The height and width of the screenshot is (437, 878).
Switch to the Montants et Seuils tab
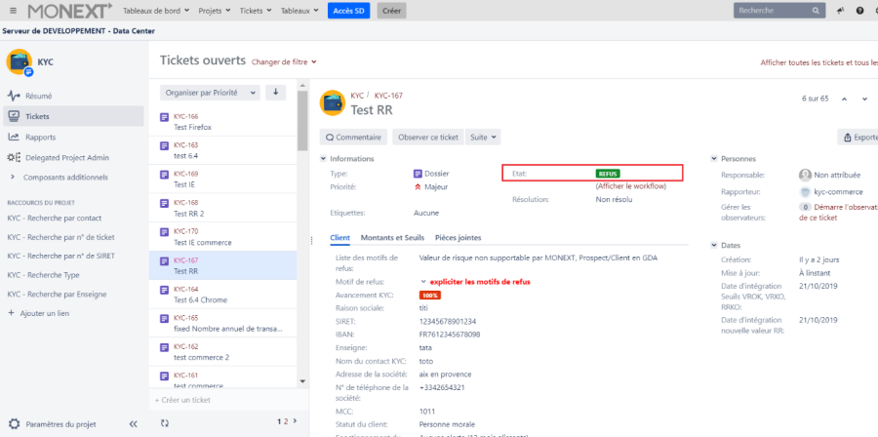tap(392, 237)
